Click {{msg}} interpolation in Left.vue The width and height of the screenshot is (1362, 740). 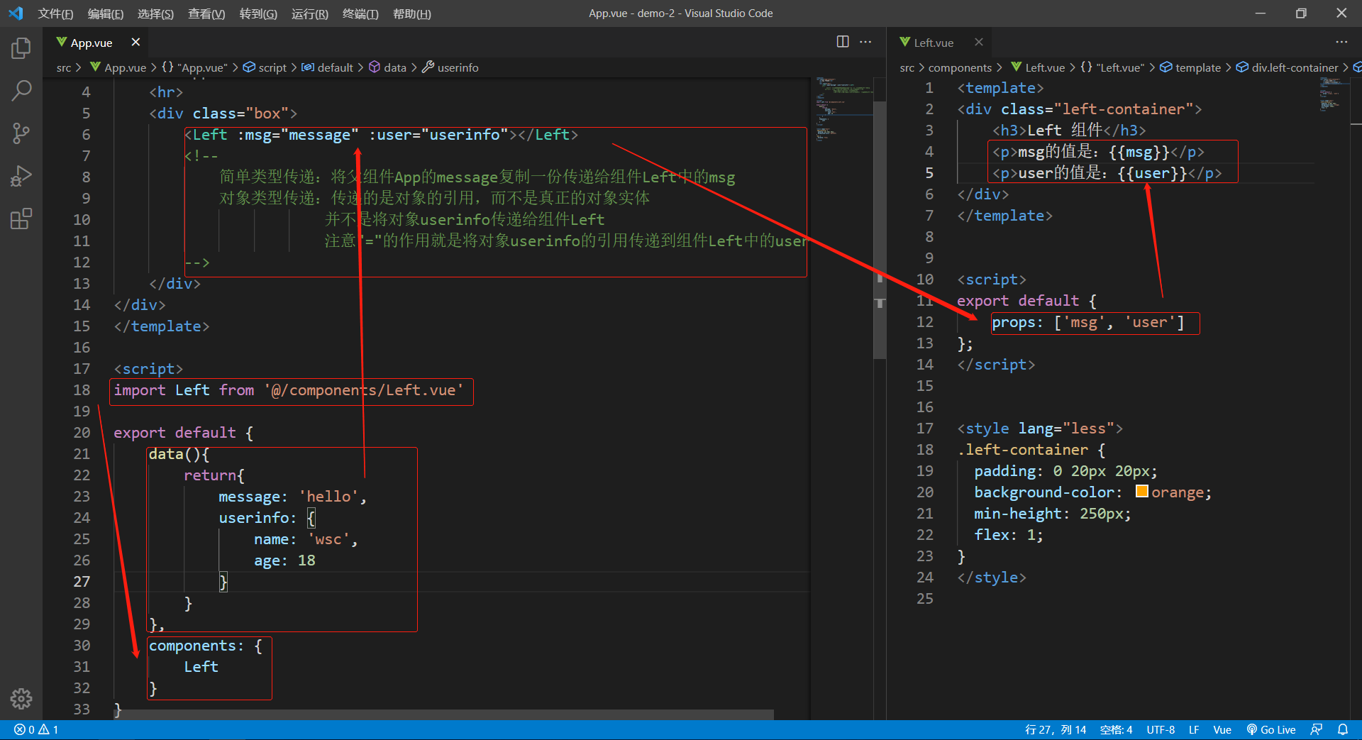[1139, 152]
